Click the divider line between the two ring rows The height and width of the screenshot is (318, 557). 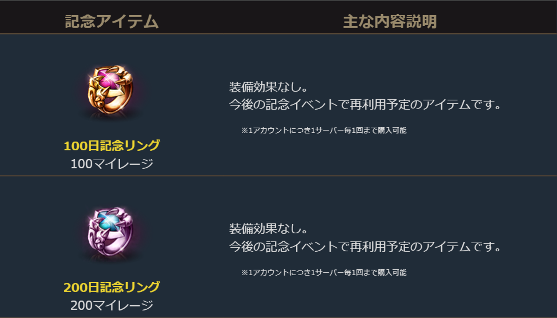[x=278, y=175]
